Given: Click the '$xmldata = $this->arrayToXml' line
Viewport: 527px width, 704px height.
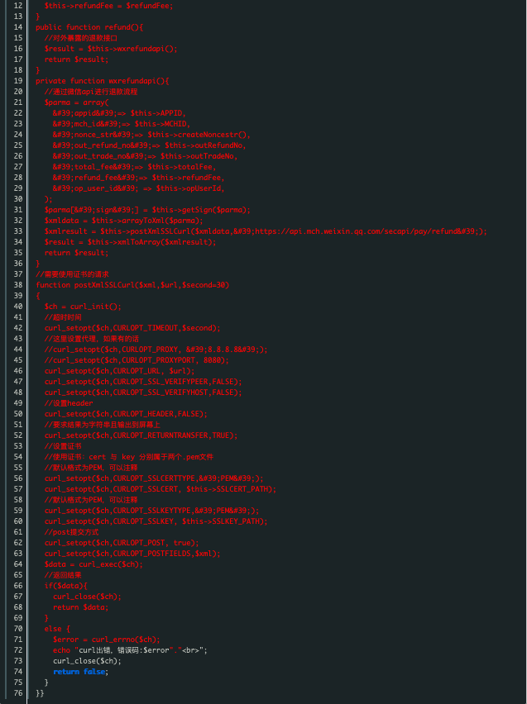Looking at the screenshot, I should 124,221.
